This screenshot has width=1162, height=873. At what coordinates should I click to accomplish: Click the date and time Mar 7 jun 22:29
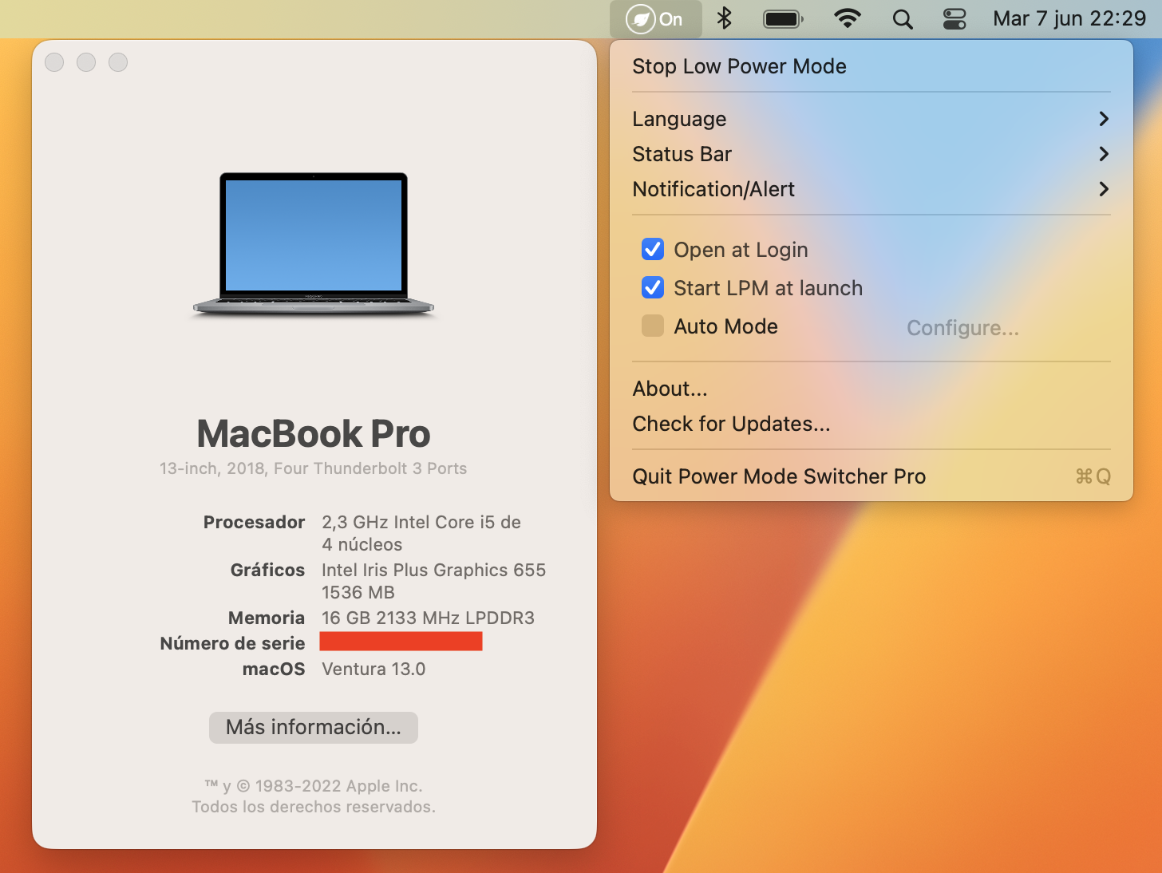[x=1069, y=18]
